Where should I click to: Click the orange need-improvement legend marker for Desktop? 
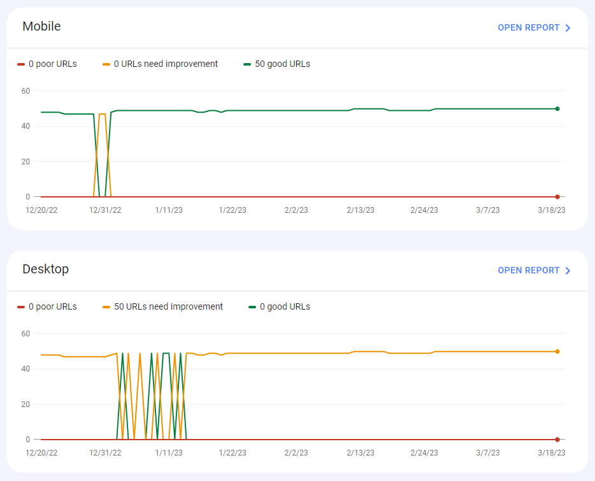click(106, 306)
